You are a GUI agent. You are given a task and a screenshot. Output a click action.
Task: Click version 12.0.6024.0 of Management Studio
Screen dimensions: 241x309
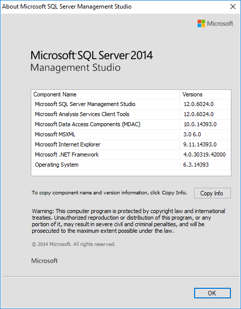coord(199,104)
